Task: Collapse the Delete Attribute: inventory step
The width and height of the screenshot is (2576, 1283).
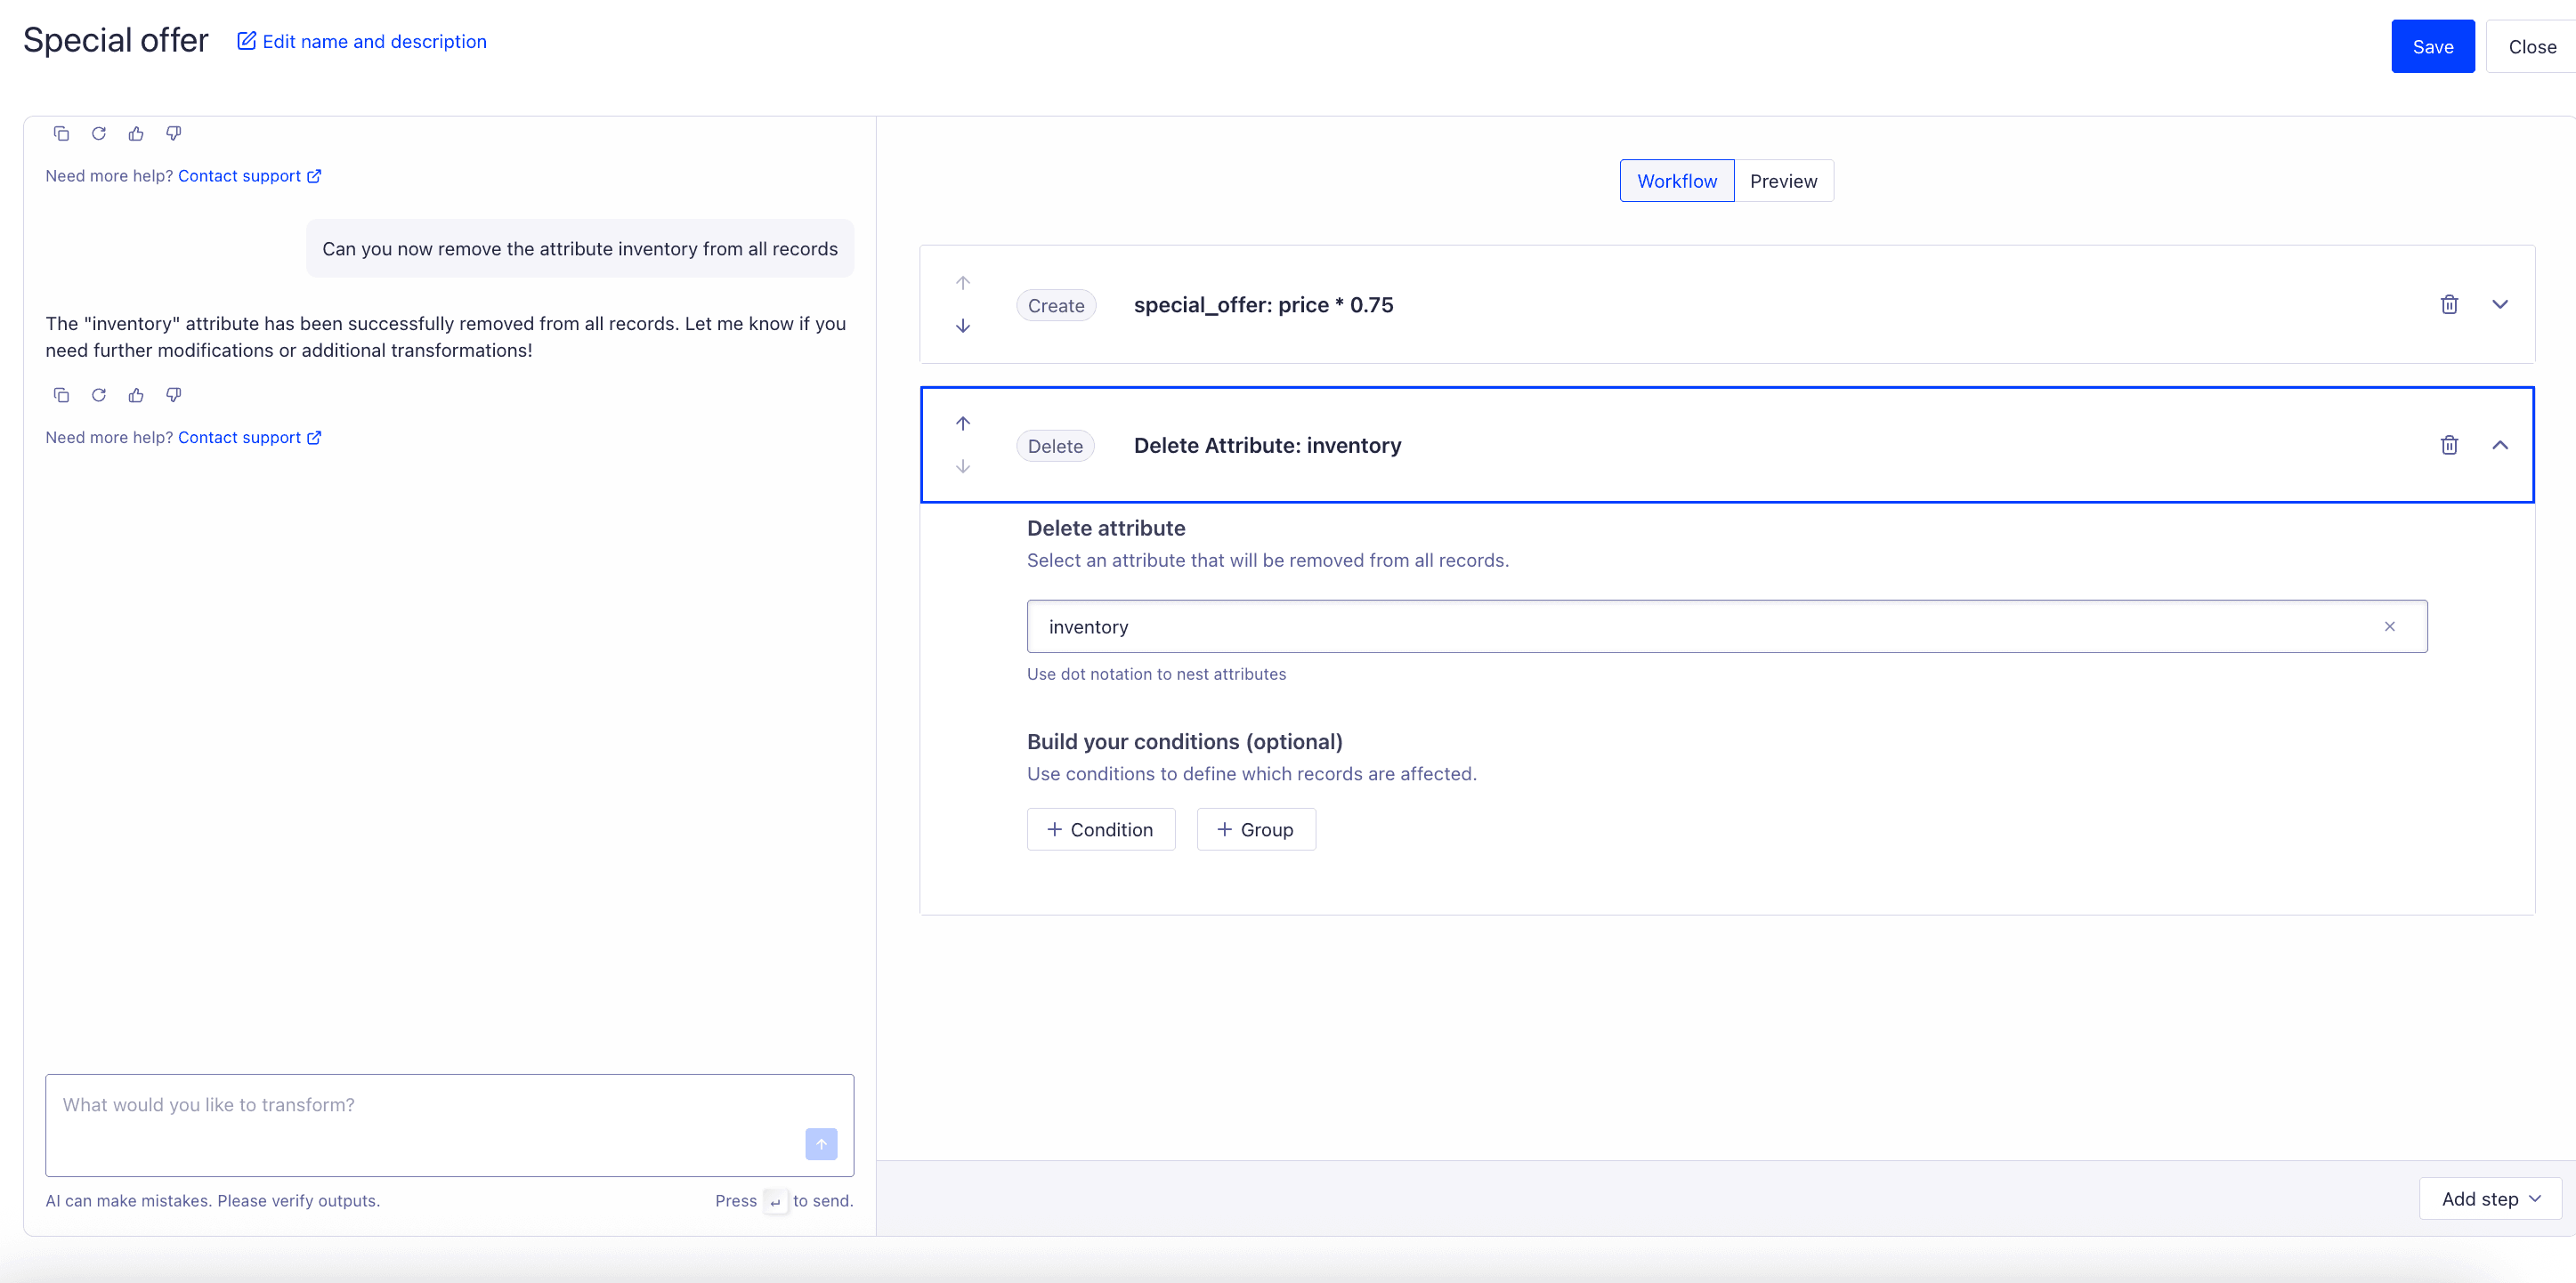Action: [x=2500, y=445]
